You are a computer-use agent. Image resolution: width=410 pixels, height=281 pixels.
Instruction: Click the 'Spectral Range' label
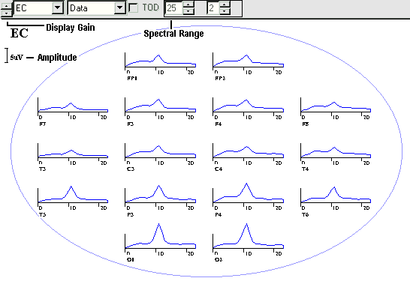coord(173,34)
